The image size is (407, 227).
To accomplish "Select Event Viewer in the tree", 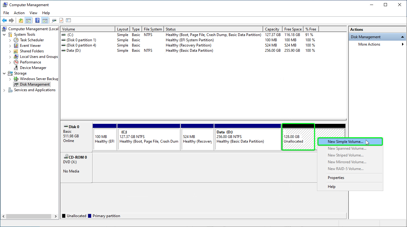I will [x=30, y=46].
